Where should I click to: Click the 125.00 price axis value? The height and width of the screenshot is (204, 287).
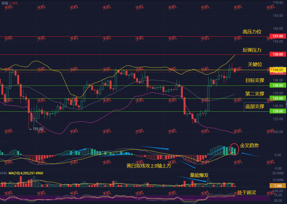pos(278,119)
